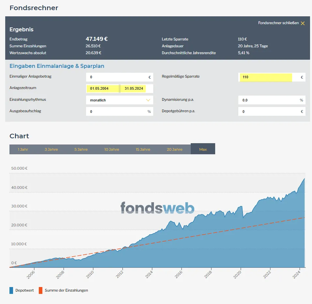This screenshot has height=304, width=312.
Task: Switch to the 10 Jahre tab
Action: 111,149
